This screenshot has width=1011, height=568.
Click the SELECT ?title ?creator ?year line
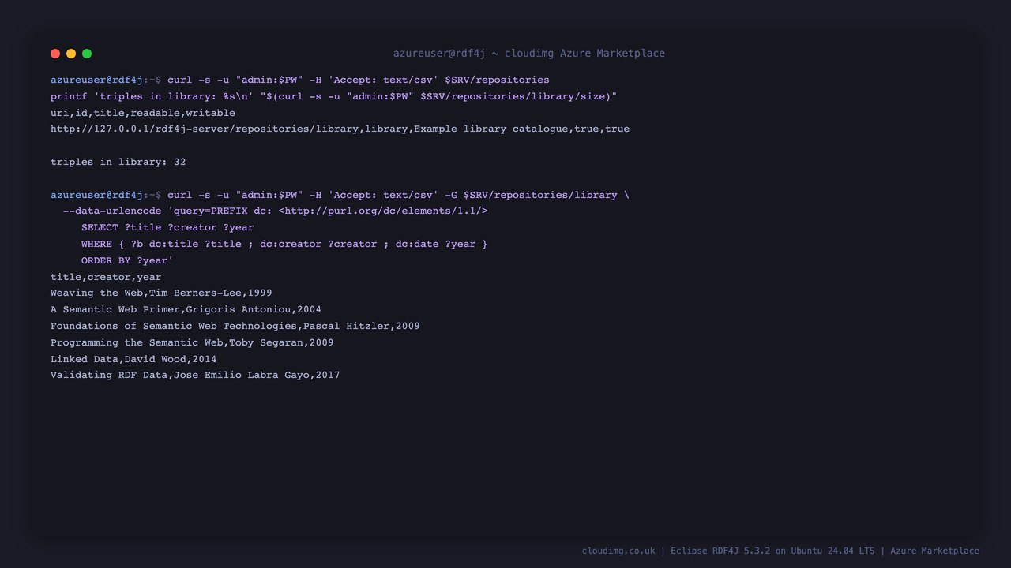(167, 227)
